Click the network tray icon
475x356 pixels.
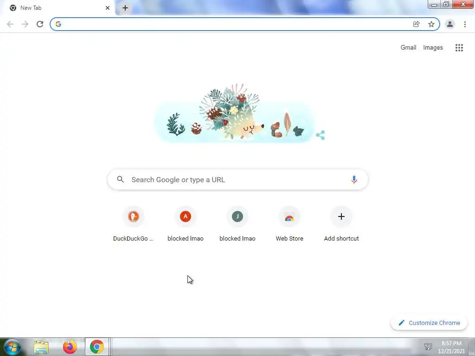tap(428, 347)
